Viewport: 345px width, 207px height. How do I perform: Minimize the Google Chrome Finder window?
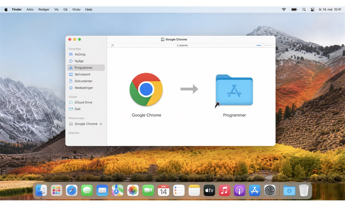(x=75, y=39)
